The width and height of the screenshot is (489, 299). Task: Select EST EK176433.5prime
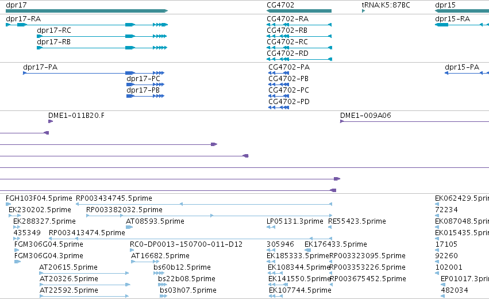(308, 250)
